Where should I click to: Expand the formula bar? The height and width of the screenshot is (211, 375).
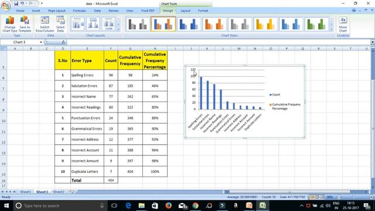pos(373,42)
